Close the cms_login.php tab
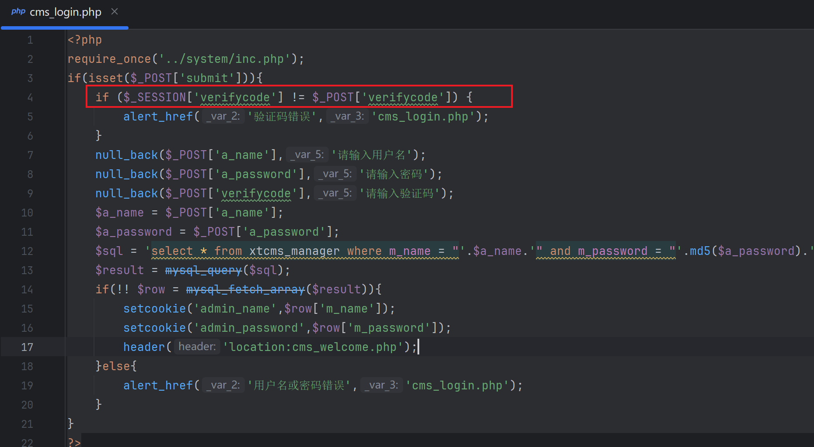Image resolution: width=814 pixels, height=447 pixels. 115,12
